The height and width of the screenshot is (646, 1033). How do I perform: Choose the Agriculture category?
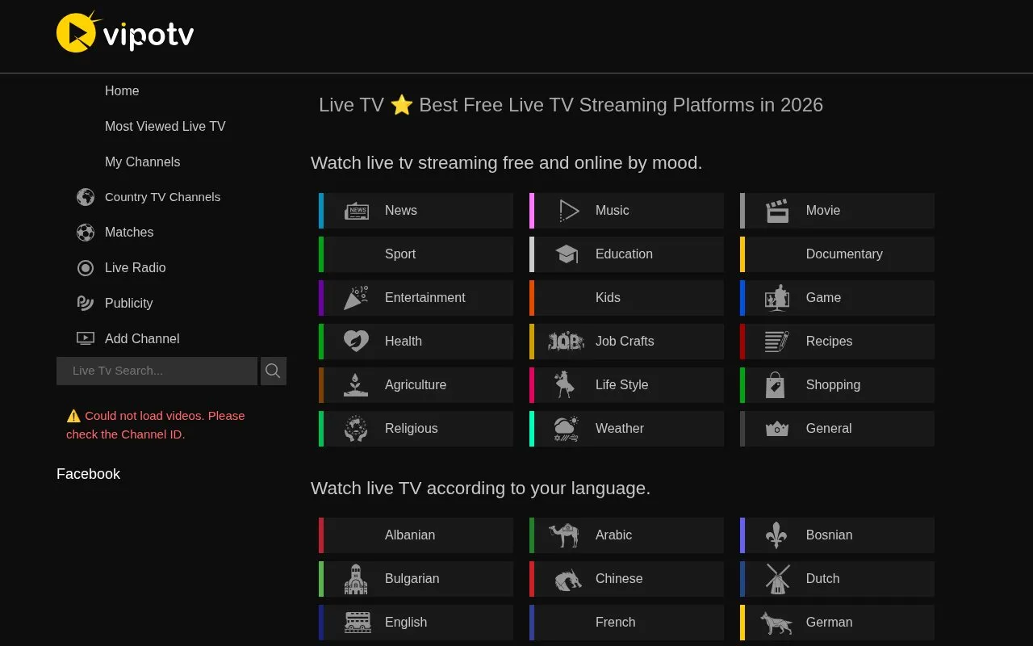click(416, 385)
